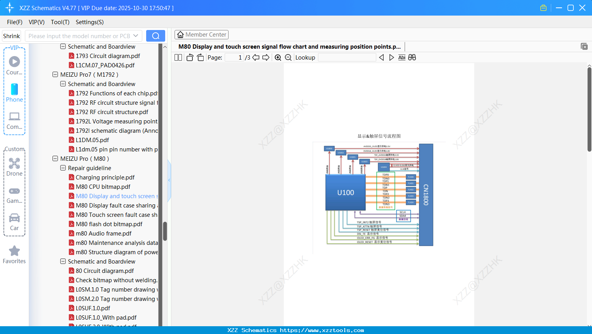The image size is (592, 334).
Task: Open 1792L Voltage measuring point file
Action: coord(114,121)
